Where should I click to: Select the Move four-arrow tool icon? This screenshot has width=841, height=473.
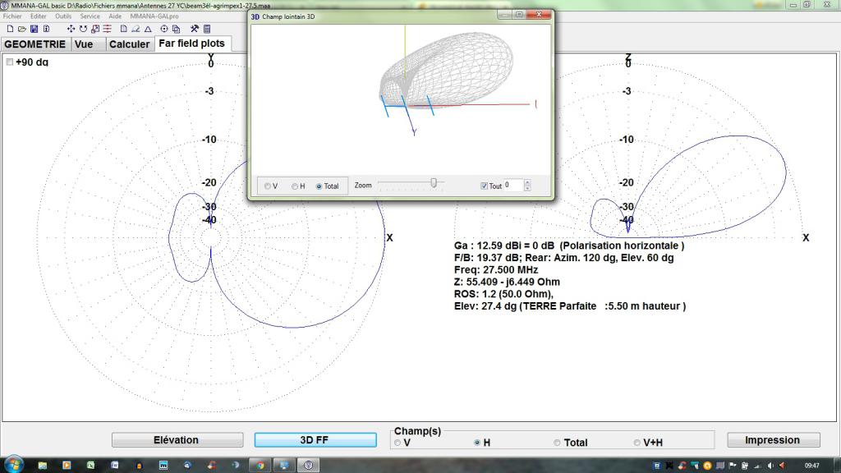coord(71,29)
